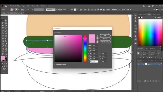
Task: Swap fill and stroke colors
Action: click(x=6, y=57)
